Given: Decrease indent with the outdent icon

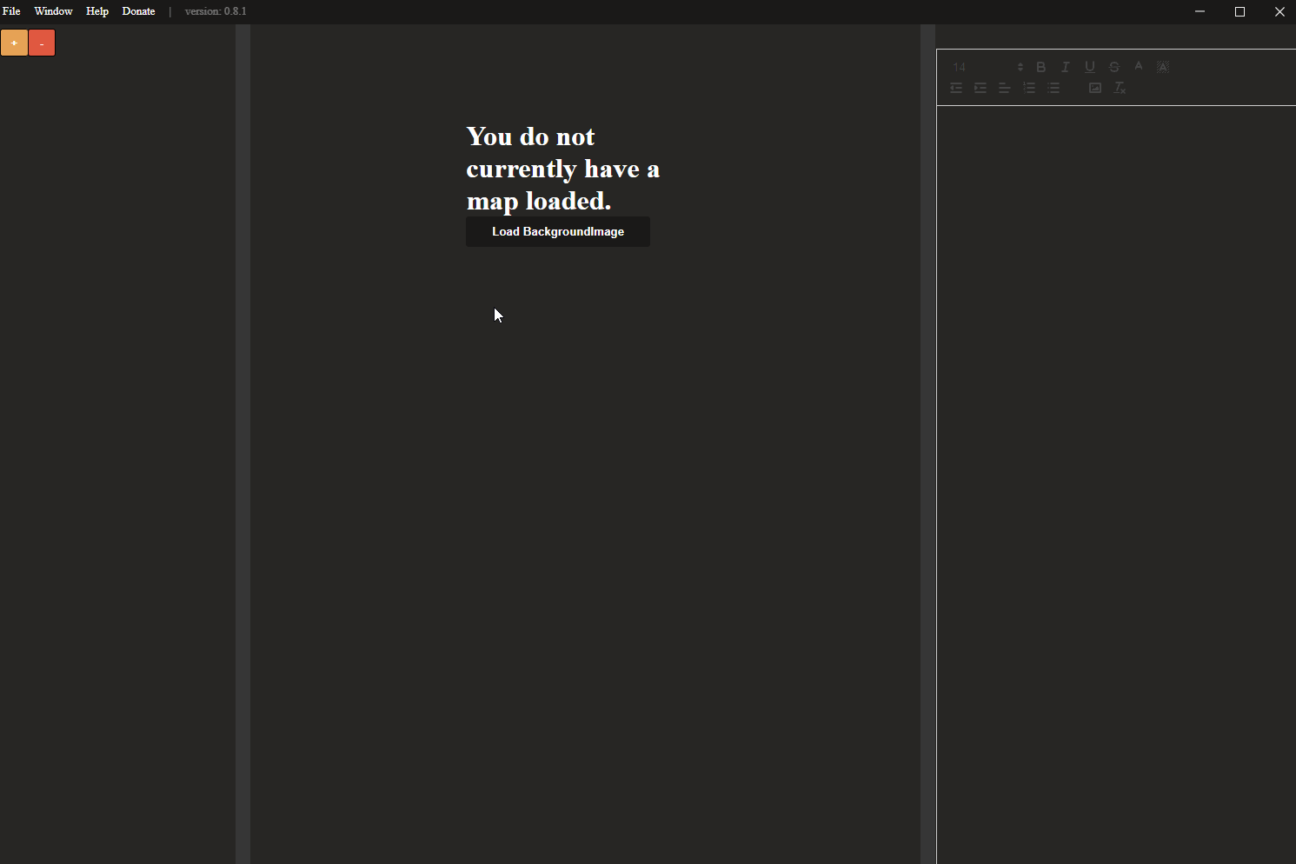Looking at the screenshot, I should pos(956,88).
